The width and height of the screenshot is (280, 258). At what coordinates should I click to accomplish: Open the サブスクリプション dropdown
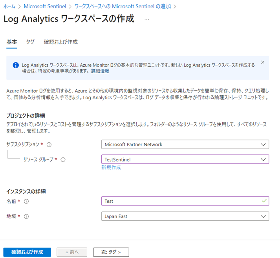tap(185, 144)
